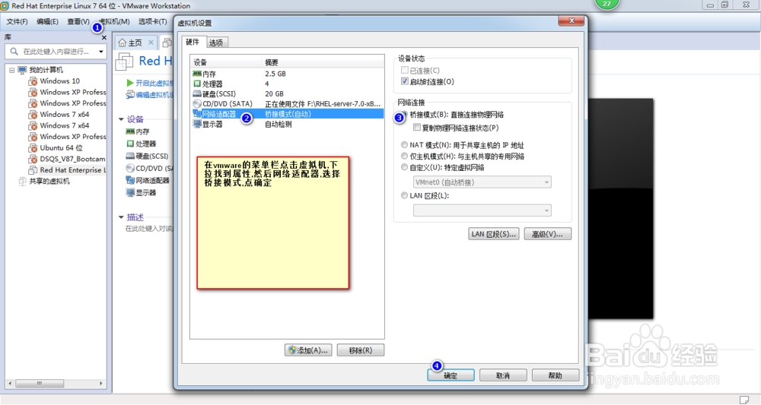Image resolution: width=761 pixels, height=405 pixels.
Task: Toggle the 已连接(C) checkbox
Action: click(x=405, y=70)
